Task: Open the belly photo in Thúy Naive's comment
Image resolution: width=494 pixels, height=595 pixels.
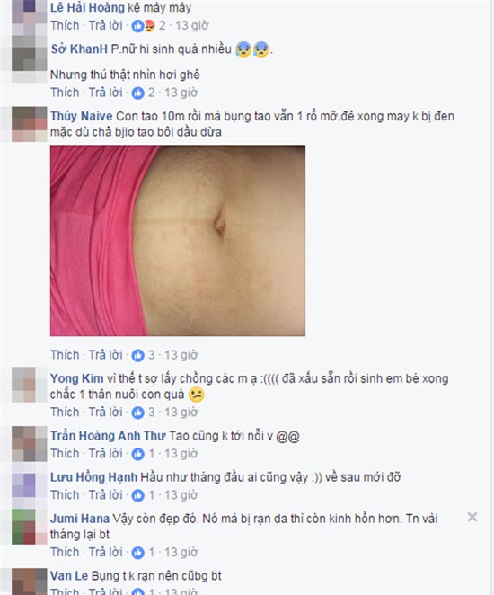Action: point(178,241)
